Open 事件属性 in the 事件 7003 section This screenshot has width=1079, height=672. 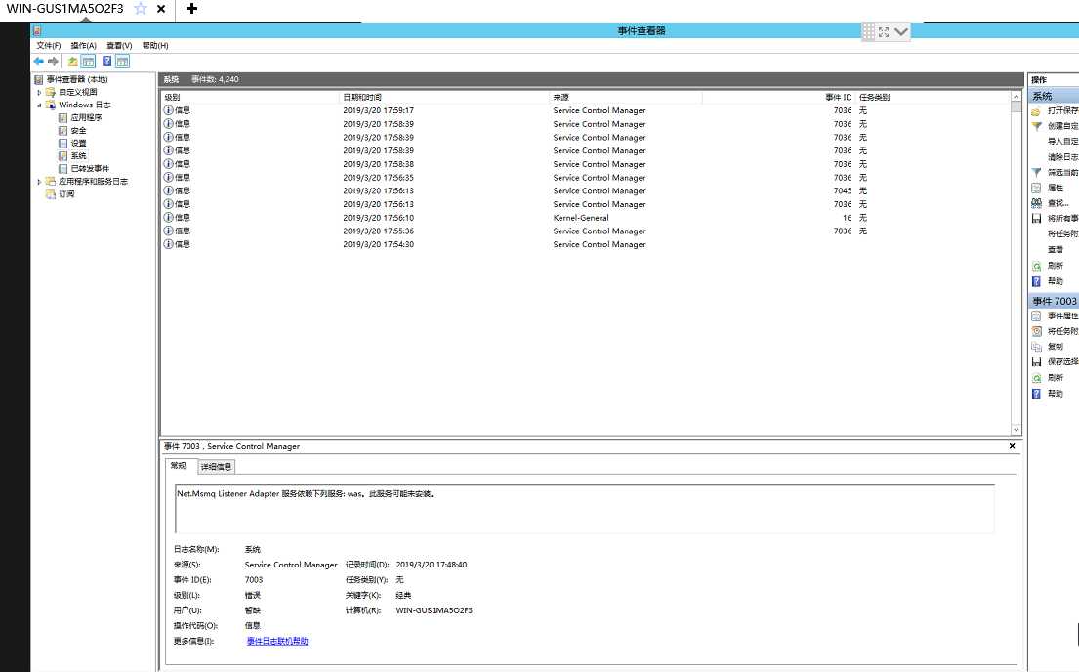[1062, 316]
